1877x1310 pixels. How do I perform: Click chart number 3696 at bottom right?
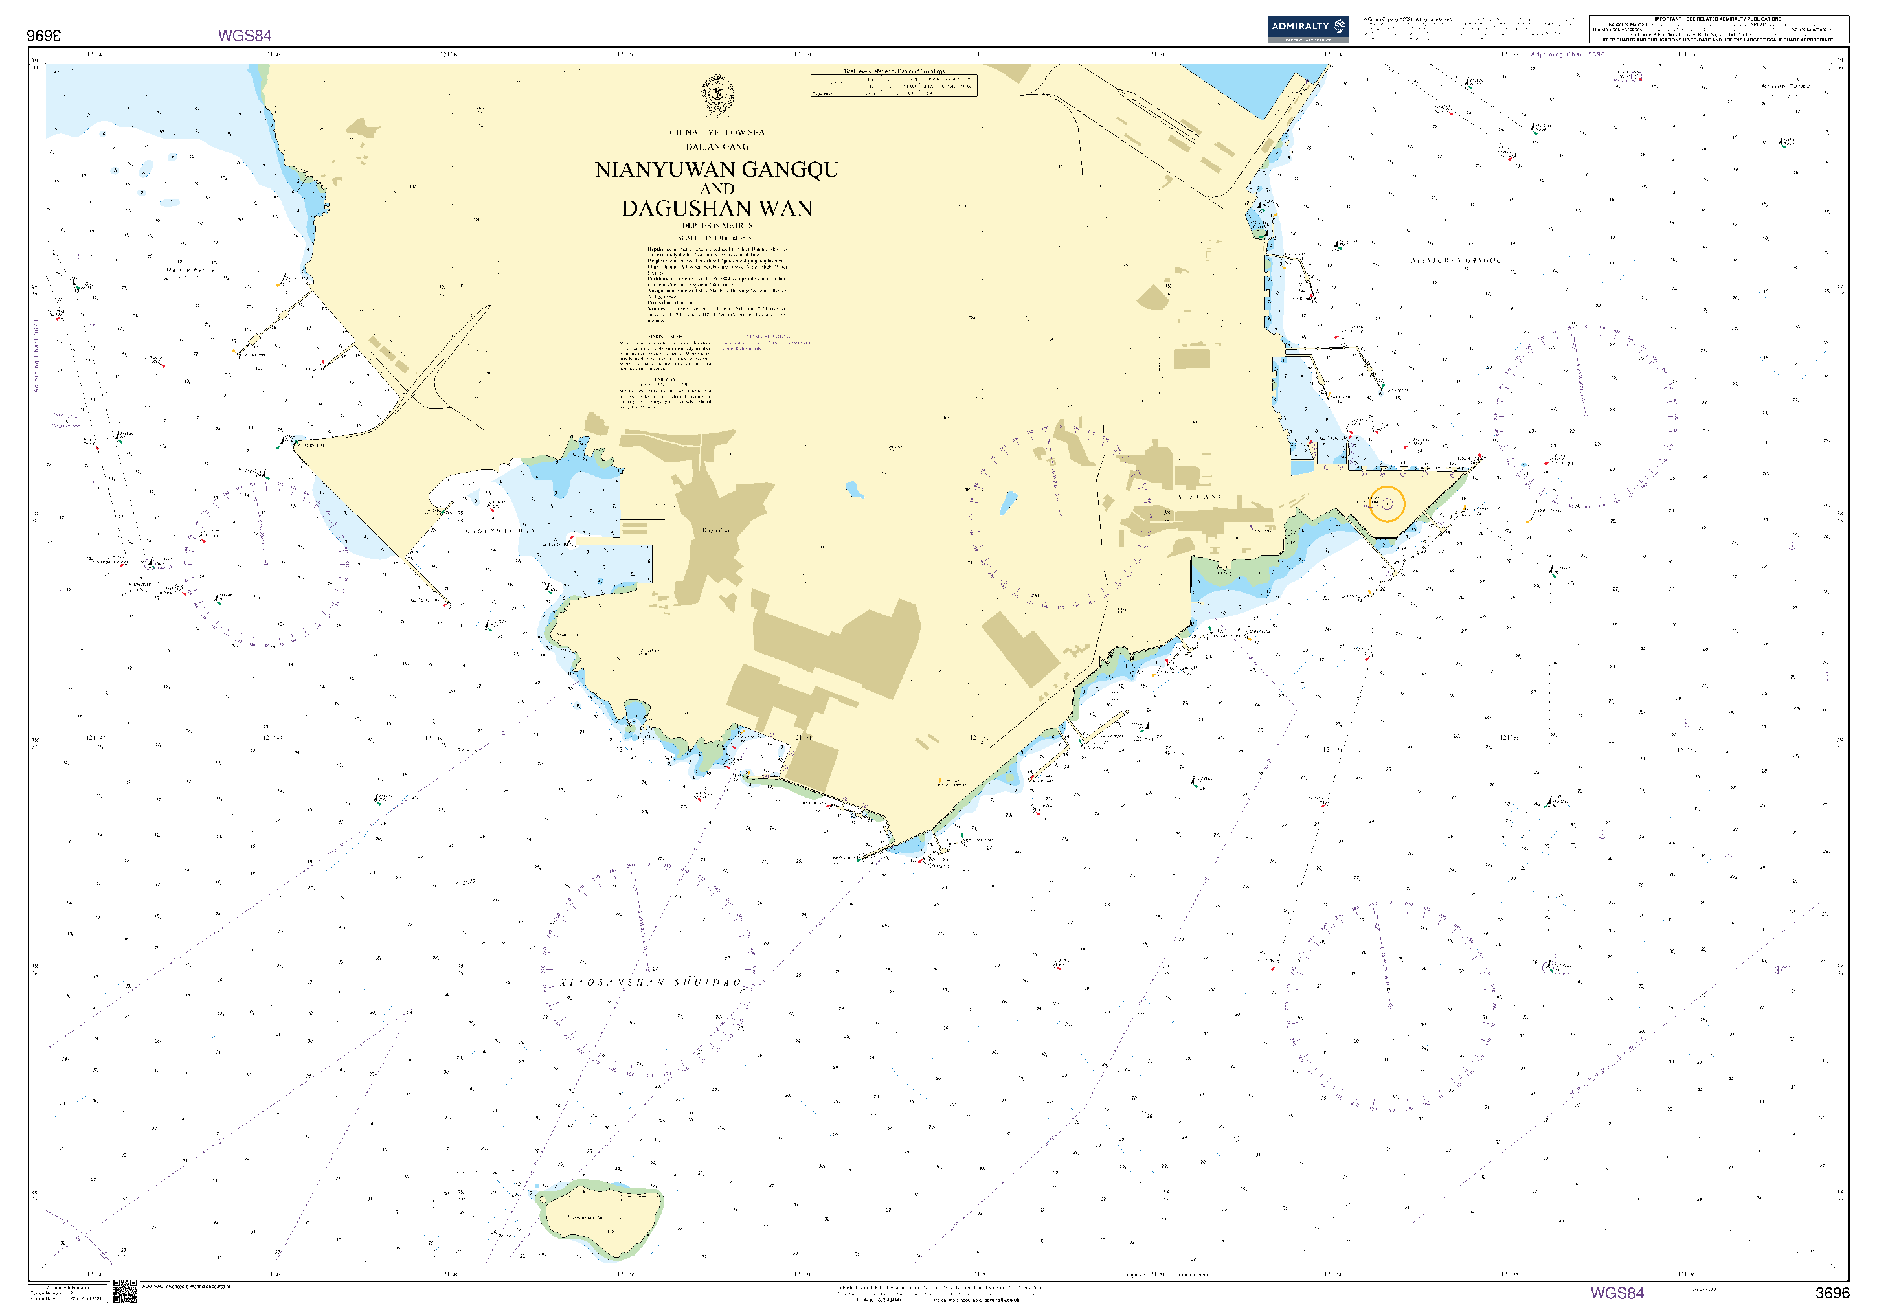(1832, 1293)
